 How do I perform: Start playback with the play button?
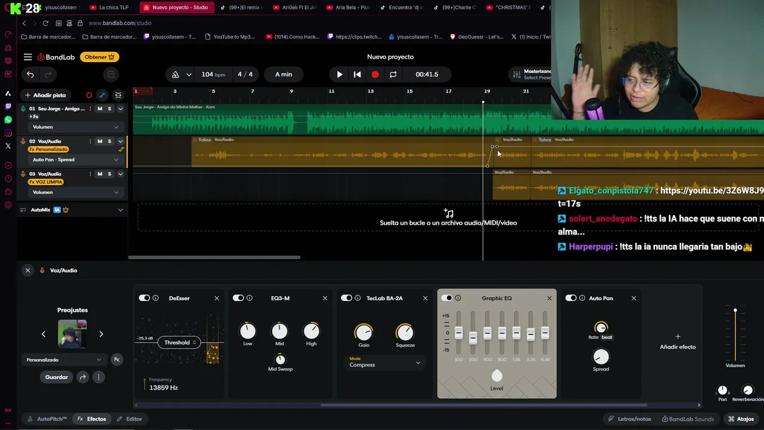tap(340, 75)
